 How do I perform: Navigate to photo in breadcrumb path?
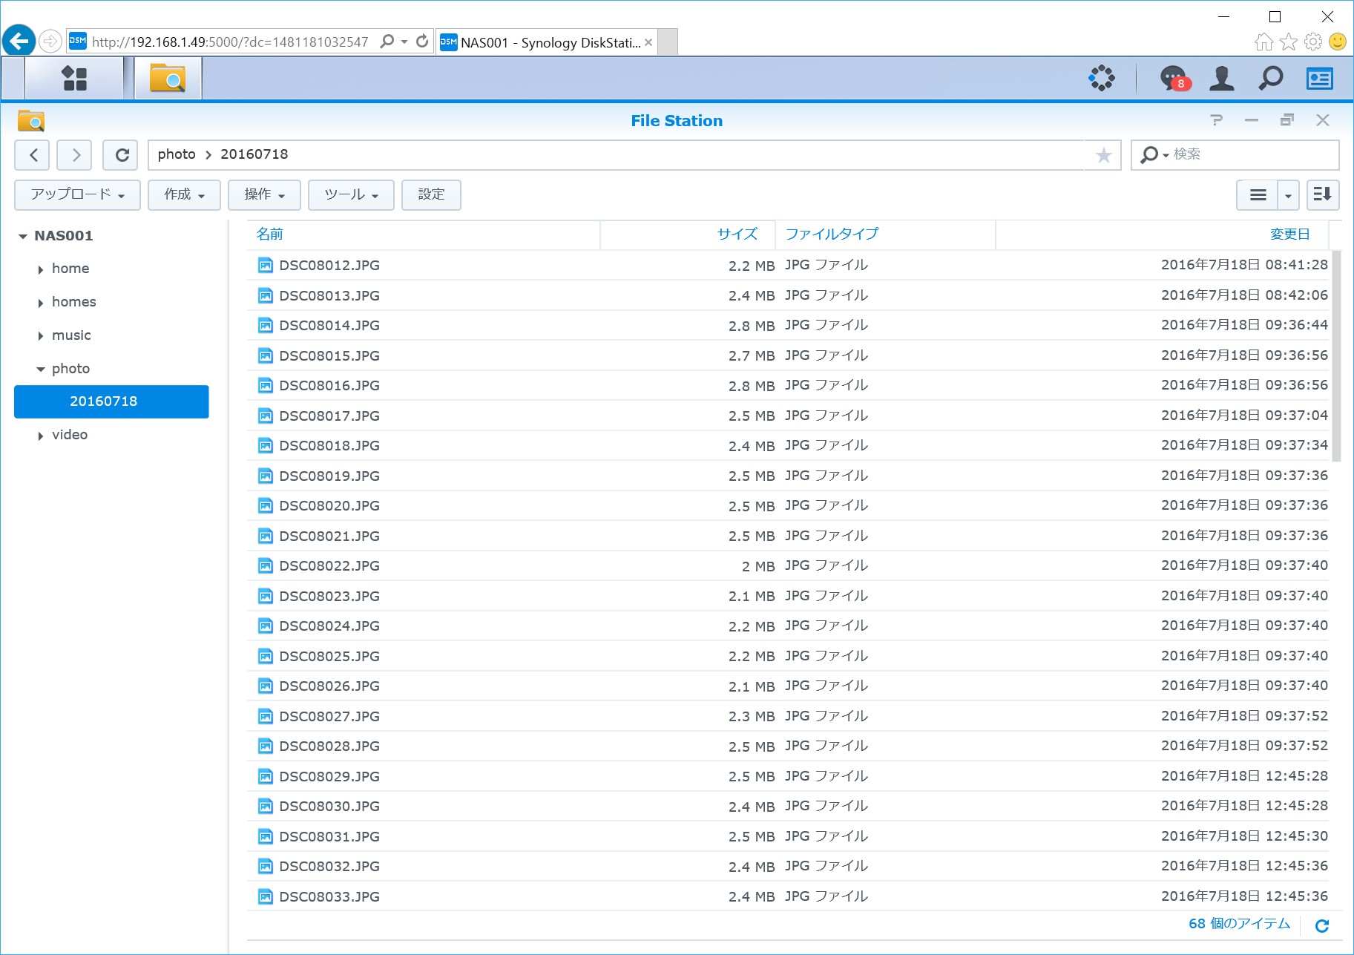click(177, 154)
